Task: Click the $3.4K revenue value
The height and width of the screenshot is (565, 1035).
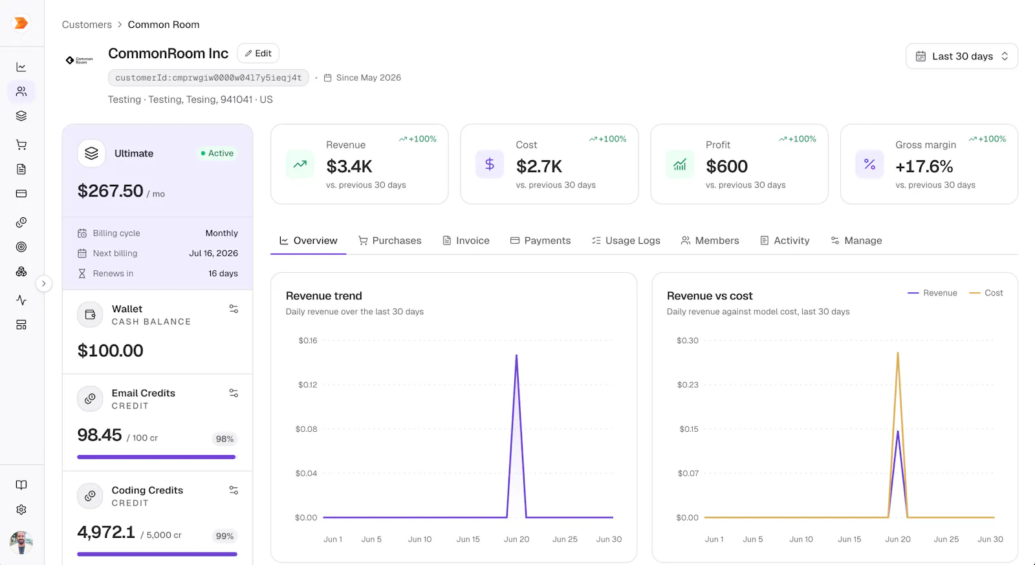Action: [349, 166]
